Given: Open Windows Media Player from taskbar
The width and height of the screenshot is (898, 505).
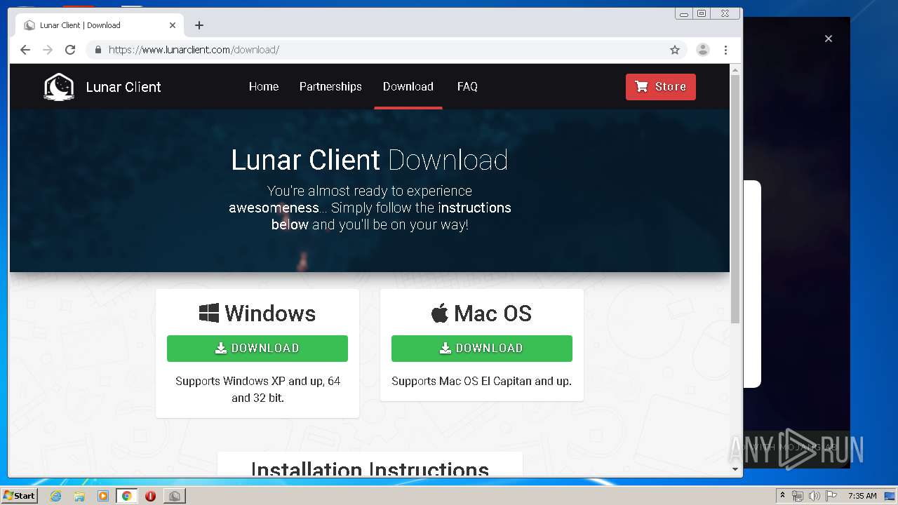Looking at the screenshot, I should (x=103, y=496).
